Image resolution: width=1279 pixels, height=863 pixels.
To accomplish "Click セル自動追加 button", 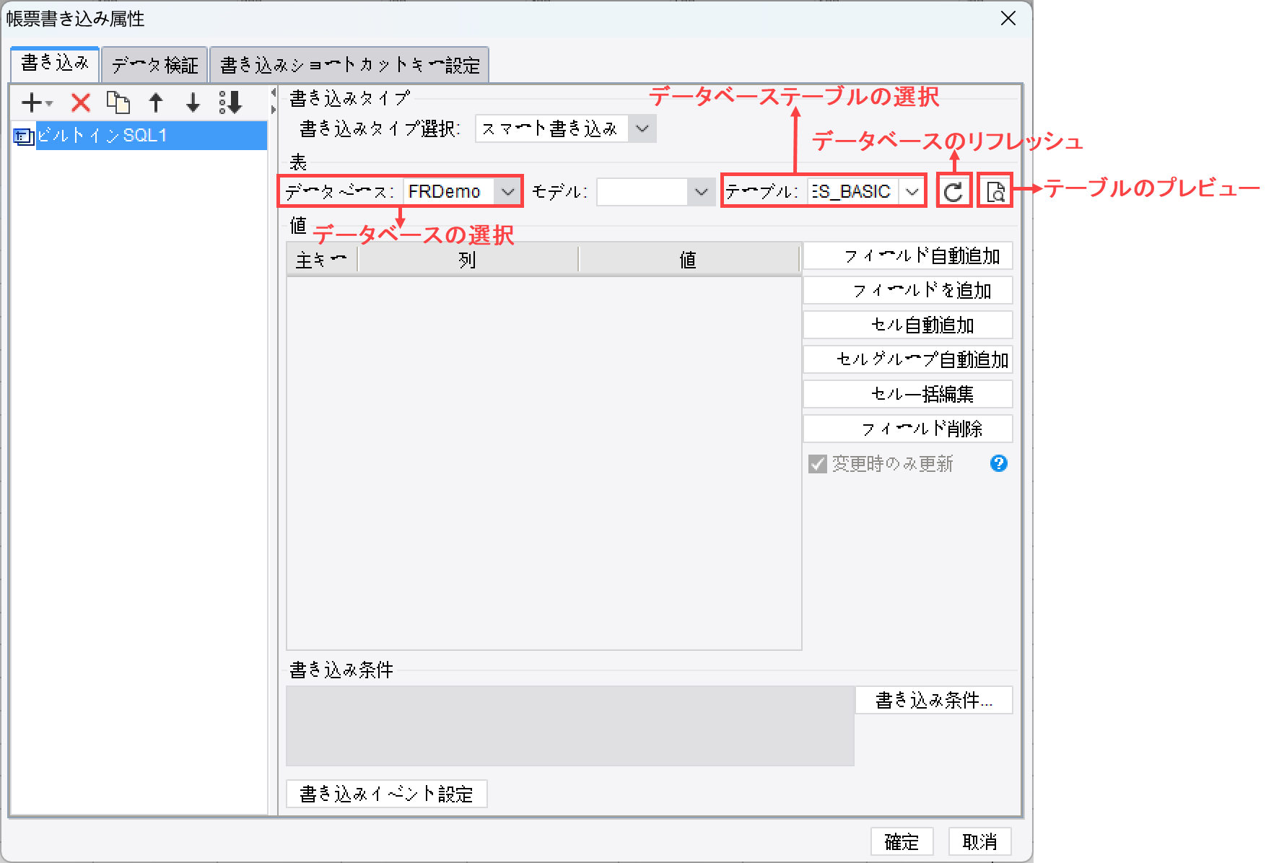I will (908, 325).
